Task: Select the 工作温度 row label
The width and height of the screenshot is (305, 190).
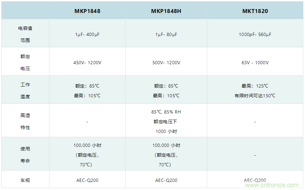Action: (25, 90)
